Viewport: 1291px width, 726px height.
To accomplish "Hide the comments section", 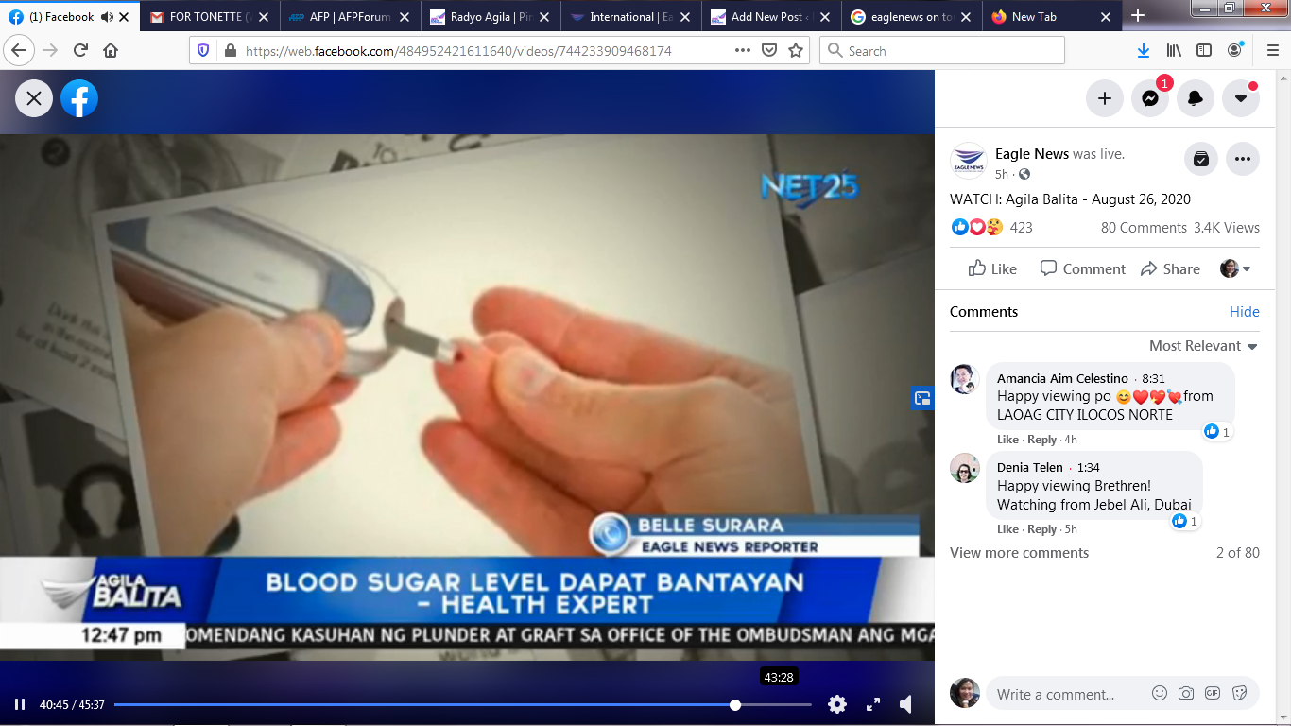I will [1244, 312].
